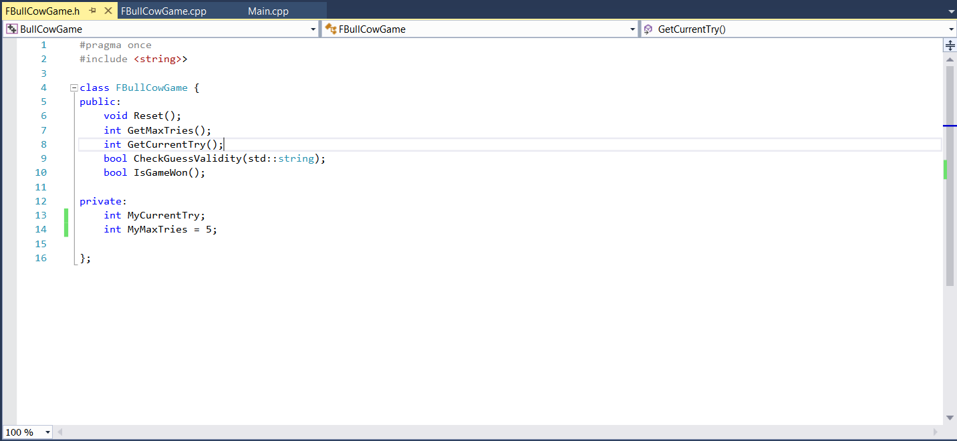Open the method navigation dropdown
957x441 pixels.
pos(951,29)
